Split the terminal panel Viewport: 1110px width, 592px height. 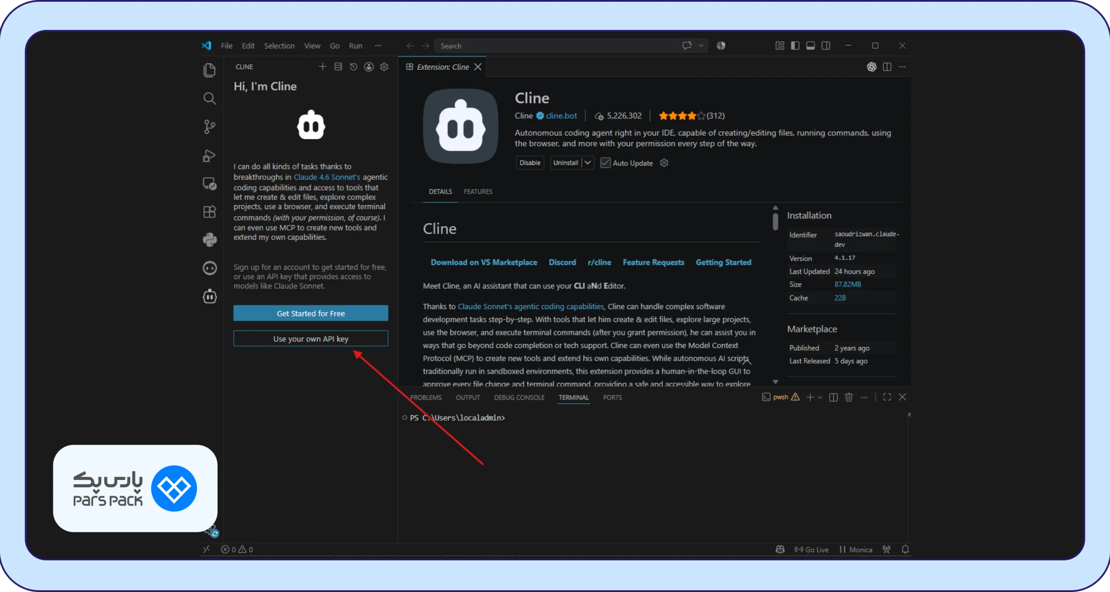tap(833, 398)
